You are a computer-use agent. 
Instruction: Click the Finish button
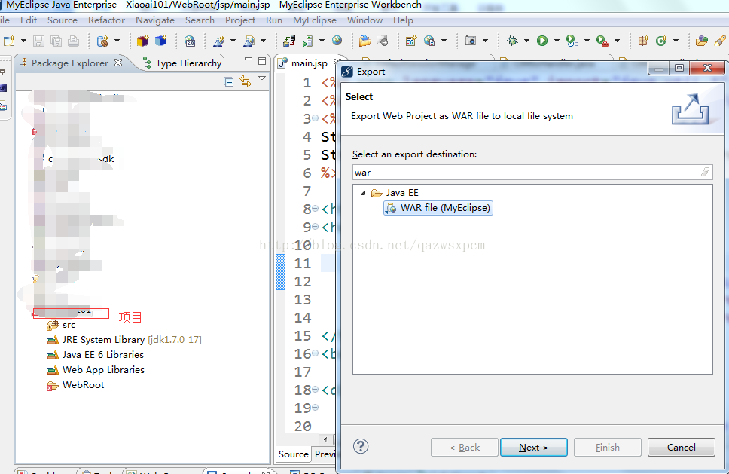(x=607, y=447)
